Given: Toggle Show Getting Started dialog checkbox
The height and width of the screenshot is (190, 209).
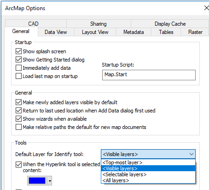Looking at the screenshot, I should (18, 60).
